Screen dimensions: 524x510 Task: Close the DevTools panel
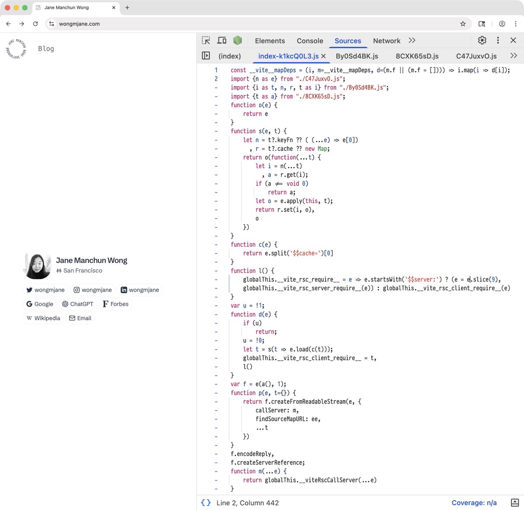pos(514,40)
